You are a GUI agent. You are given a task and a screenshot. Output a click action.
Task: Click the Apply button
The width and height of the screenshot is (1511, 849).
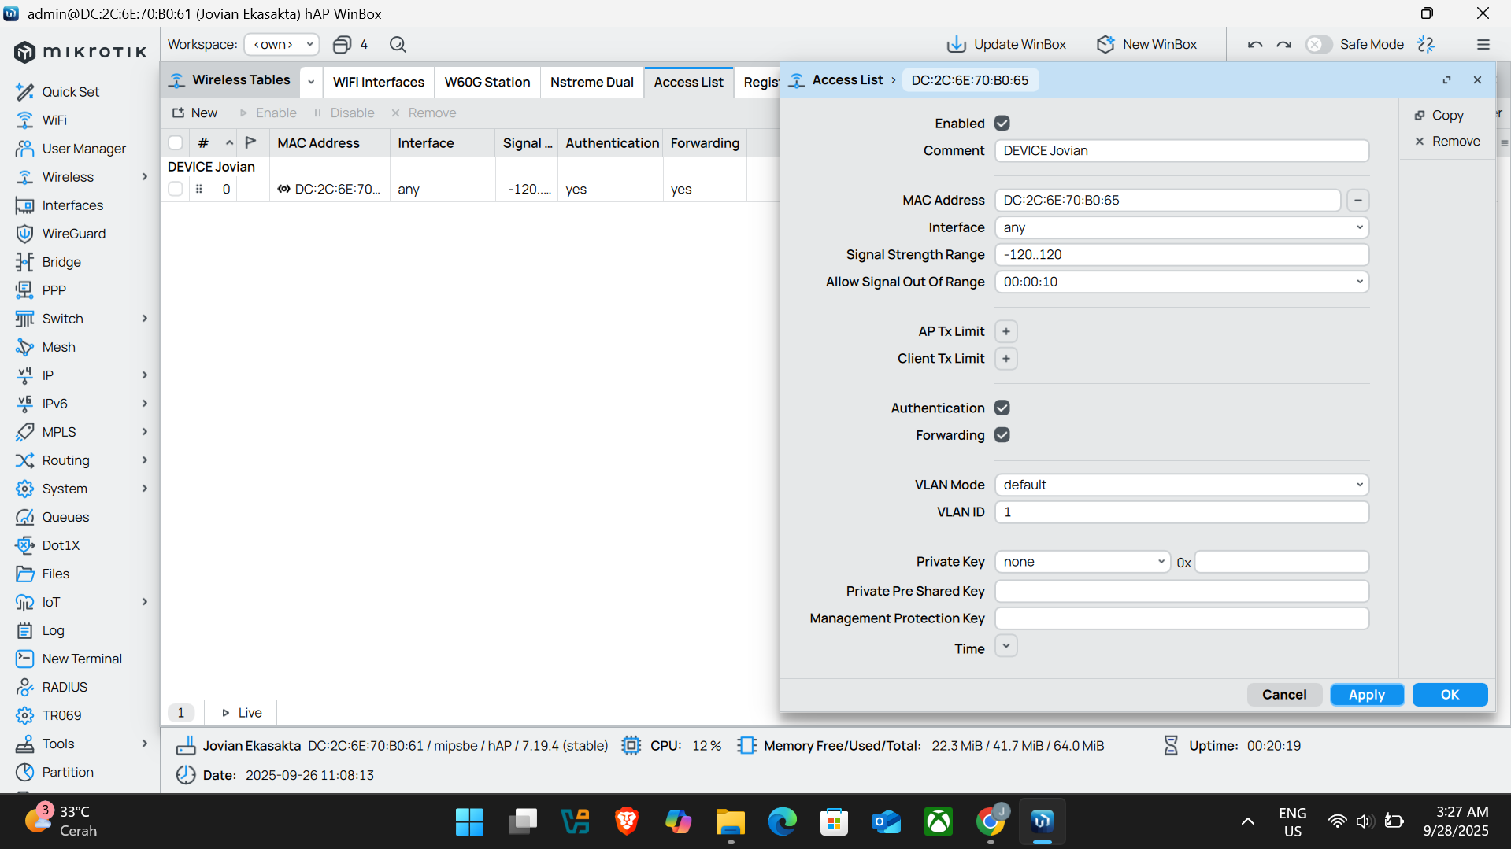(1367, 695)
